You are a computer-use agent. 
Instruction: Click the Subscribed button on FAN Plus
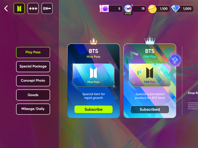(x=150, y=109)
